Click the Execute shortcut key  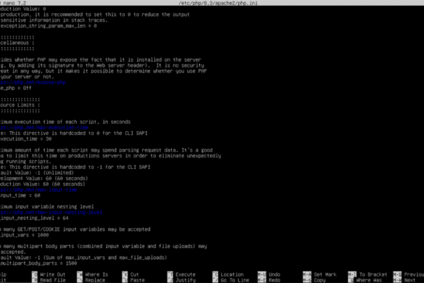click(170, 274)
